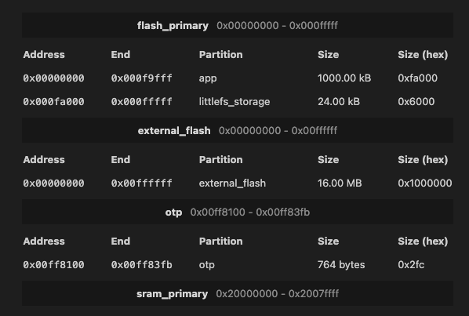Select the sram_primary region header
Screen dimensions: 469x316
238,293
